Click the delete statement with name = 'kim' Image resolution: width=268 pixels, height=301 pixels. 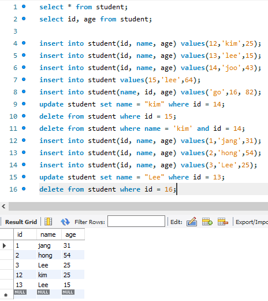142,129
